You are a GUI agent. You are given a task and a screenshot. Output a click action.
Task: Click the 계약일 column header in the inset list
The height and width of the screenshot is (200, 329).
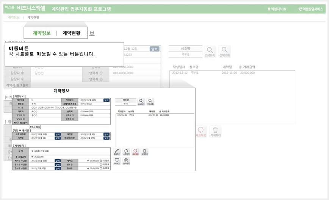(x=152, y=111)
